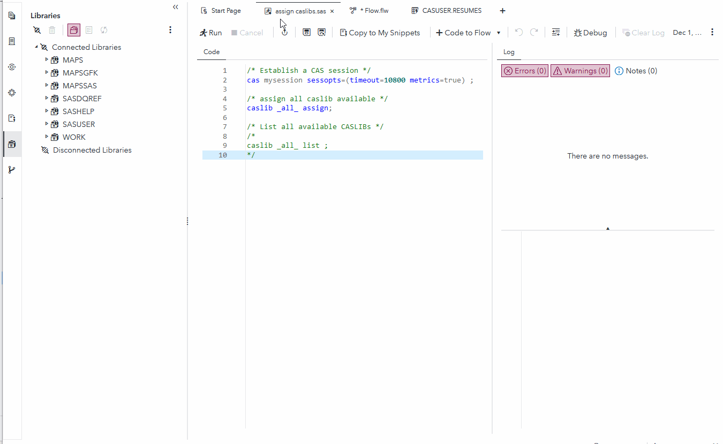Open the Code to Flow dropdown arrow

499,33
